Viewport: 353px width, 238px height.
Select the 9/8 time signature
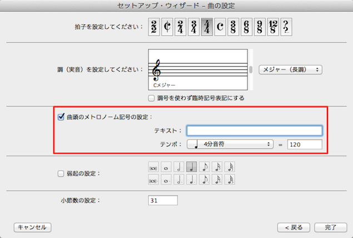point(260,27)
